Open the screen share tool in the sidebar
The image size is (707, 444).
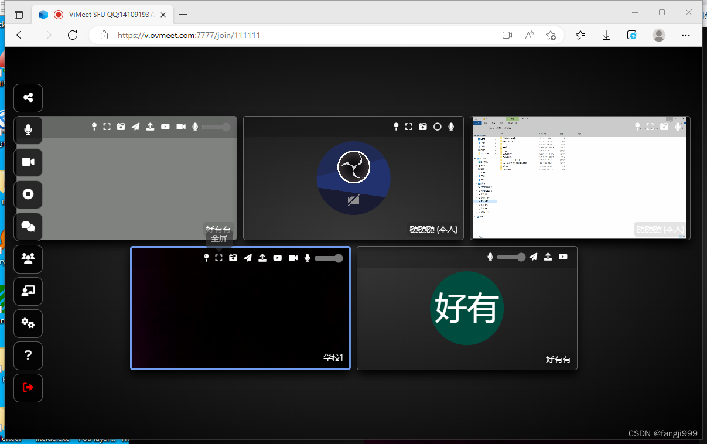click(x=28, y=291)
